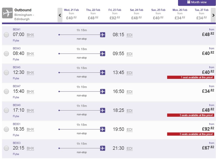Image resolution: width=216 pixels, height=159 pixels.
Task: Click the £34.82 price on flight BE847
Action: point(208,91)
